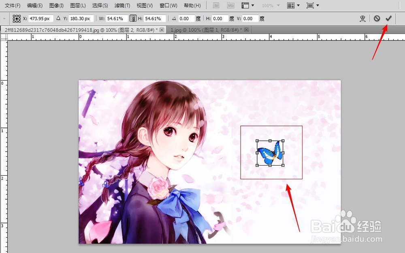Image resolution: width=405 pixels, height=253 pixels.
Task: Close the 1.jpg document tab
Action: [x=246, y=30]
